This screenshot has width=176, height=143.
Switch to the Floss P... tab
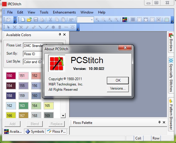[57, 132]
